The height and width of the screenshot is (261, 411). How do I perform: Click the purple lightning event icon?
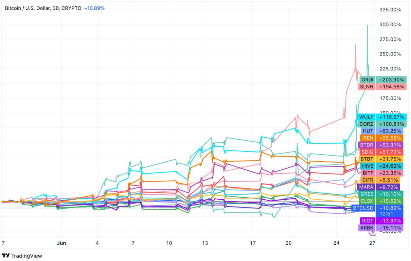pos(372,232)
